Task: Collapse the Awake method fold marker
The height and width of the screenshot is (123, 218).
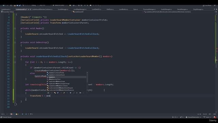Action: tap(15, 28)
